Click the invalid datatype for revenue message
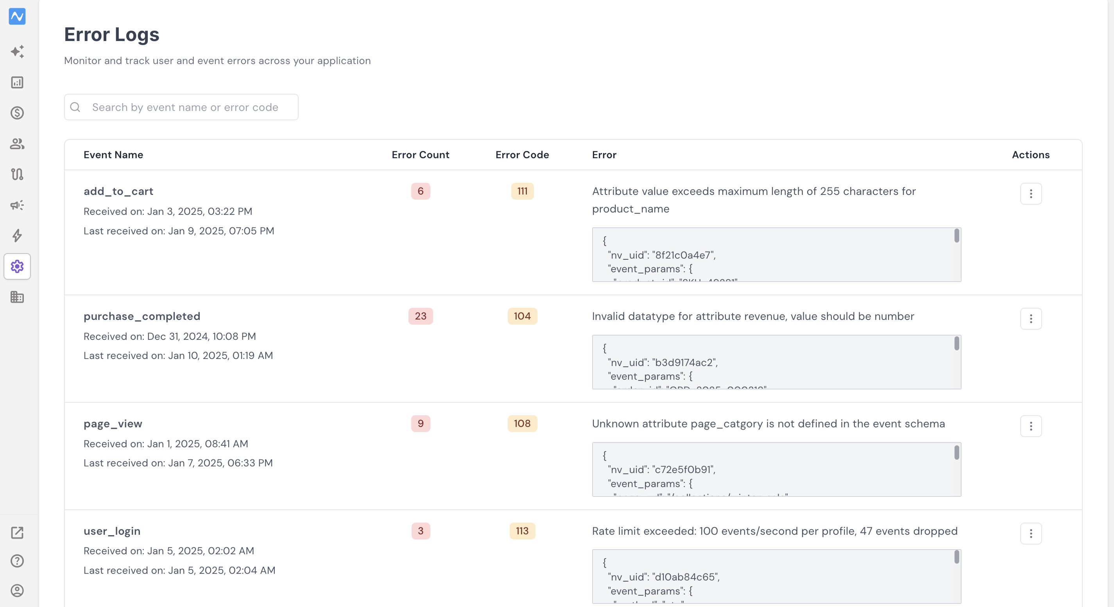1114x607 pixels. (x=753, y=316)
